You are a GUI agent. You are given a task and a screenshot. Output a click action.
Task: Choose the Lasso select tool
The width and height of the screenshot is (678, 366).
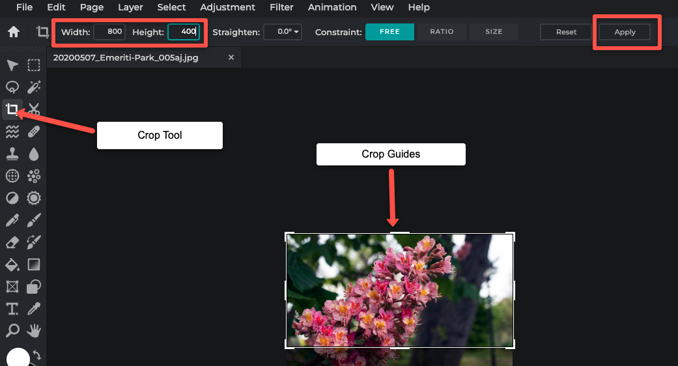click(x=12, y=87)
